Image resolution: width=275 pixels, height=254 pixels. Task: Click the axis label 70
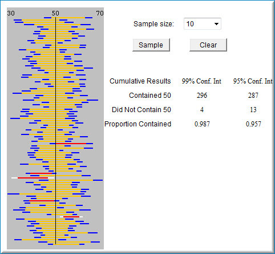pos(100,13)
